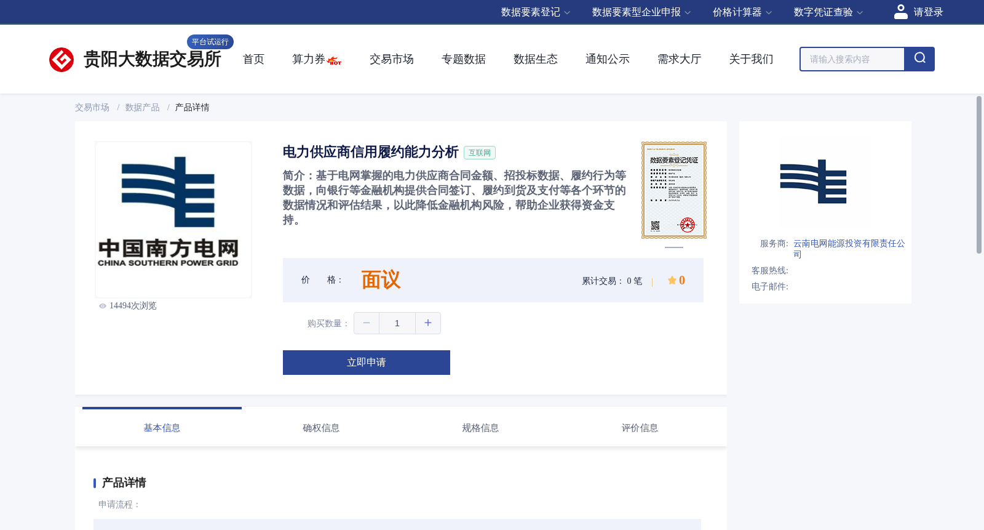Click the red site logo icon

(61, 60)
